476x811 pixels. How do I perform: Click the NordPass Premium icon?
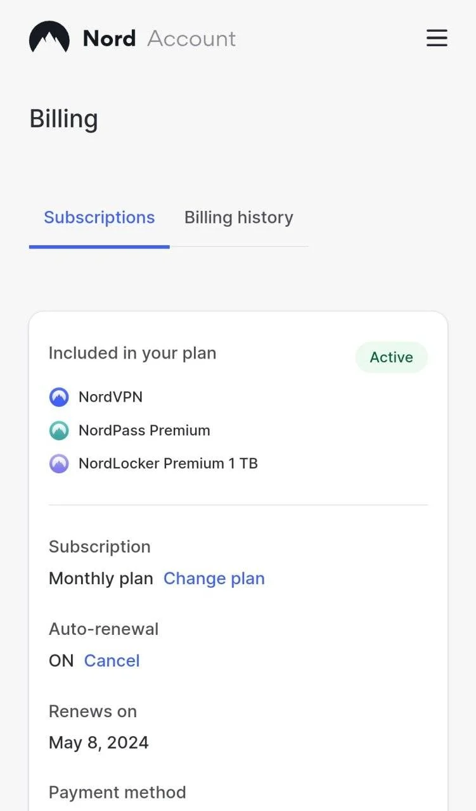coord(59,431)
